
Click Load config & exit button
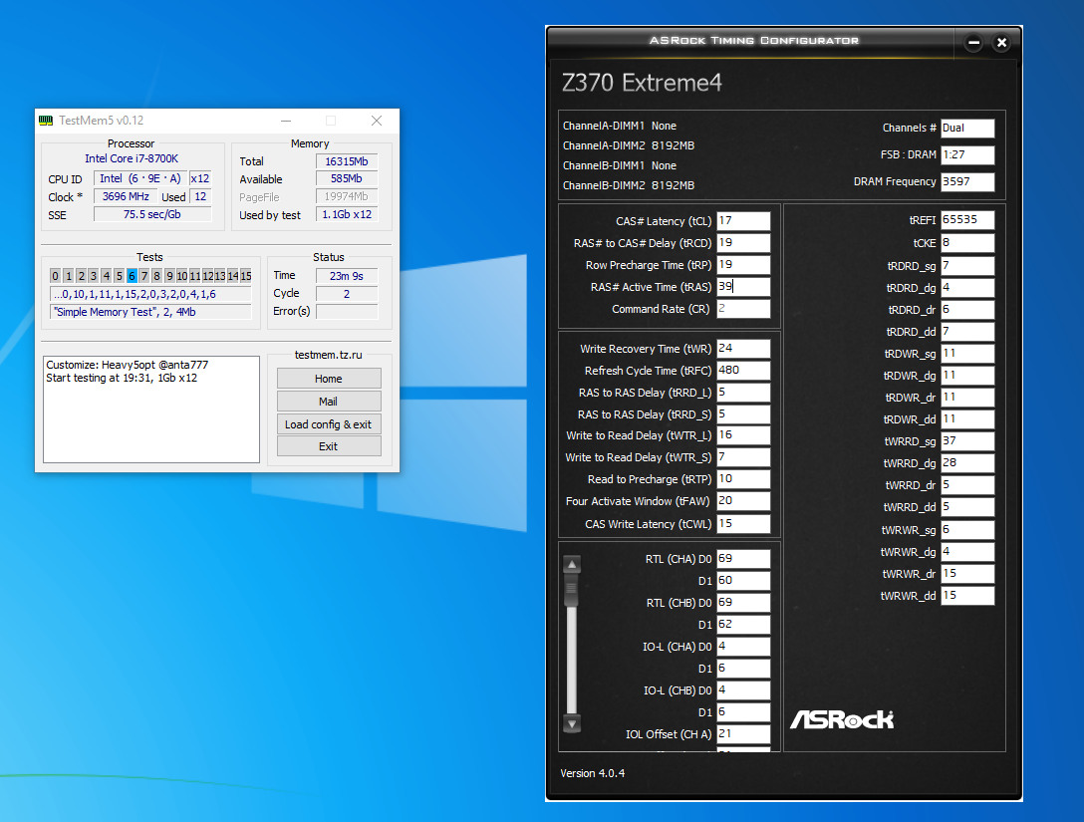(329, 424)
